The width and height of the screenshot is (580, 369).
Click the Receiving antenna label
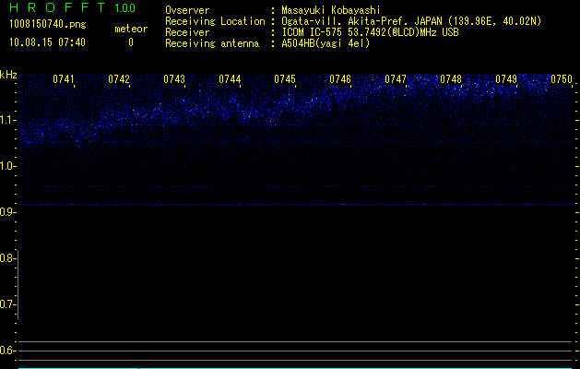tap(212, 43)
